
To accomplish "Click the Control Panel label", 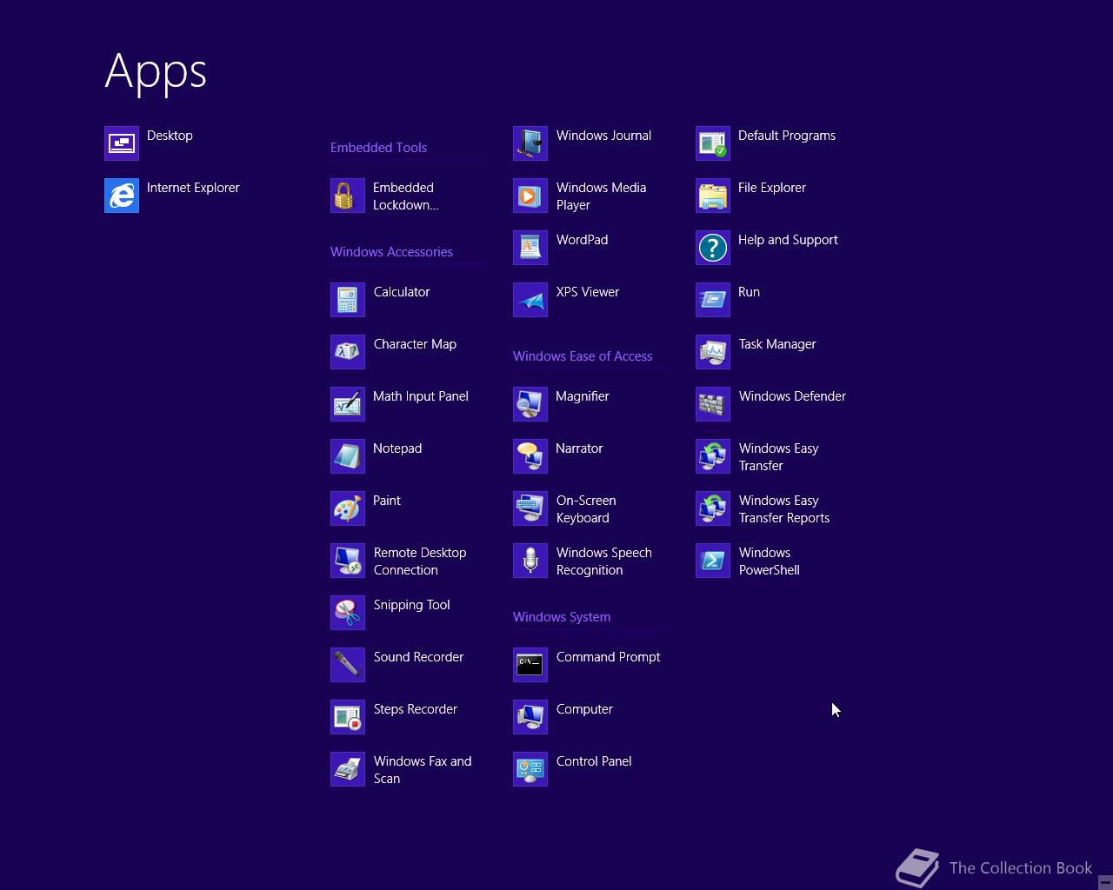I will [594, 761].
